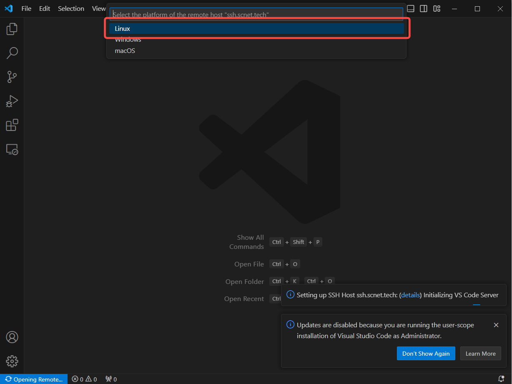Open the File menu
512x384 pixels.
point(26,8)
